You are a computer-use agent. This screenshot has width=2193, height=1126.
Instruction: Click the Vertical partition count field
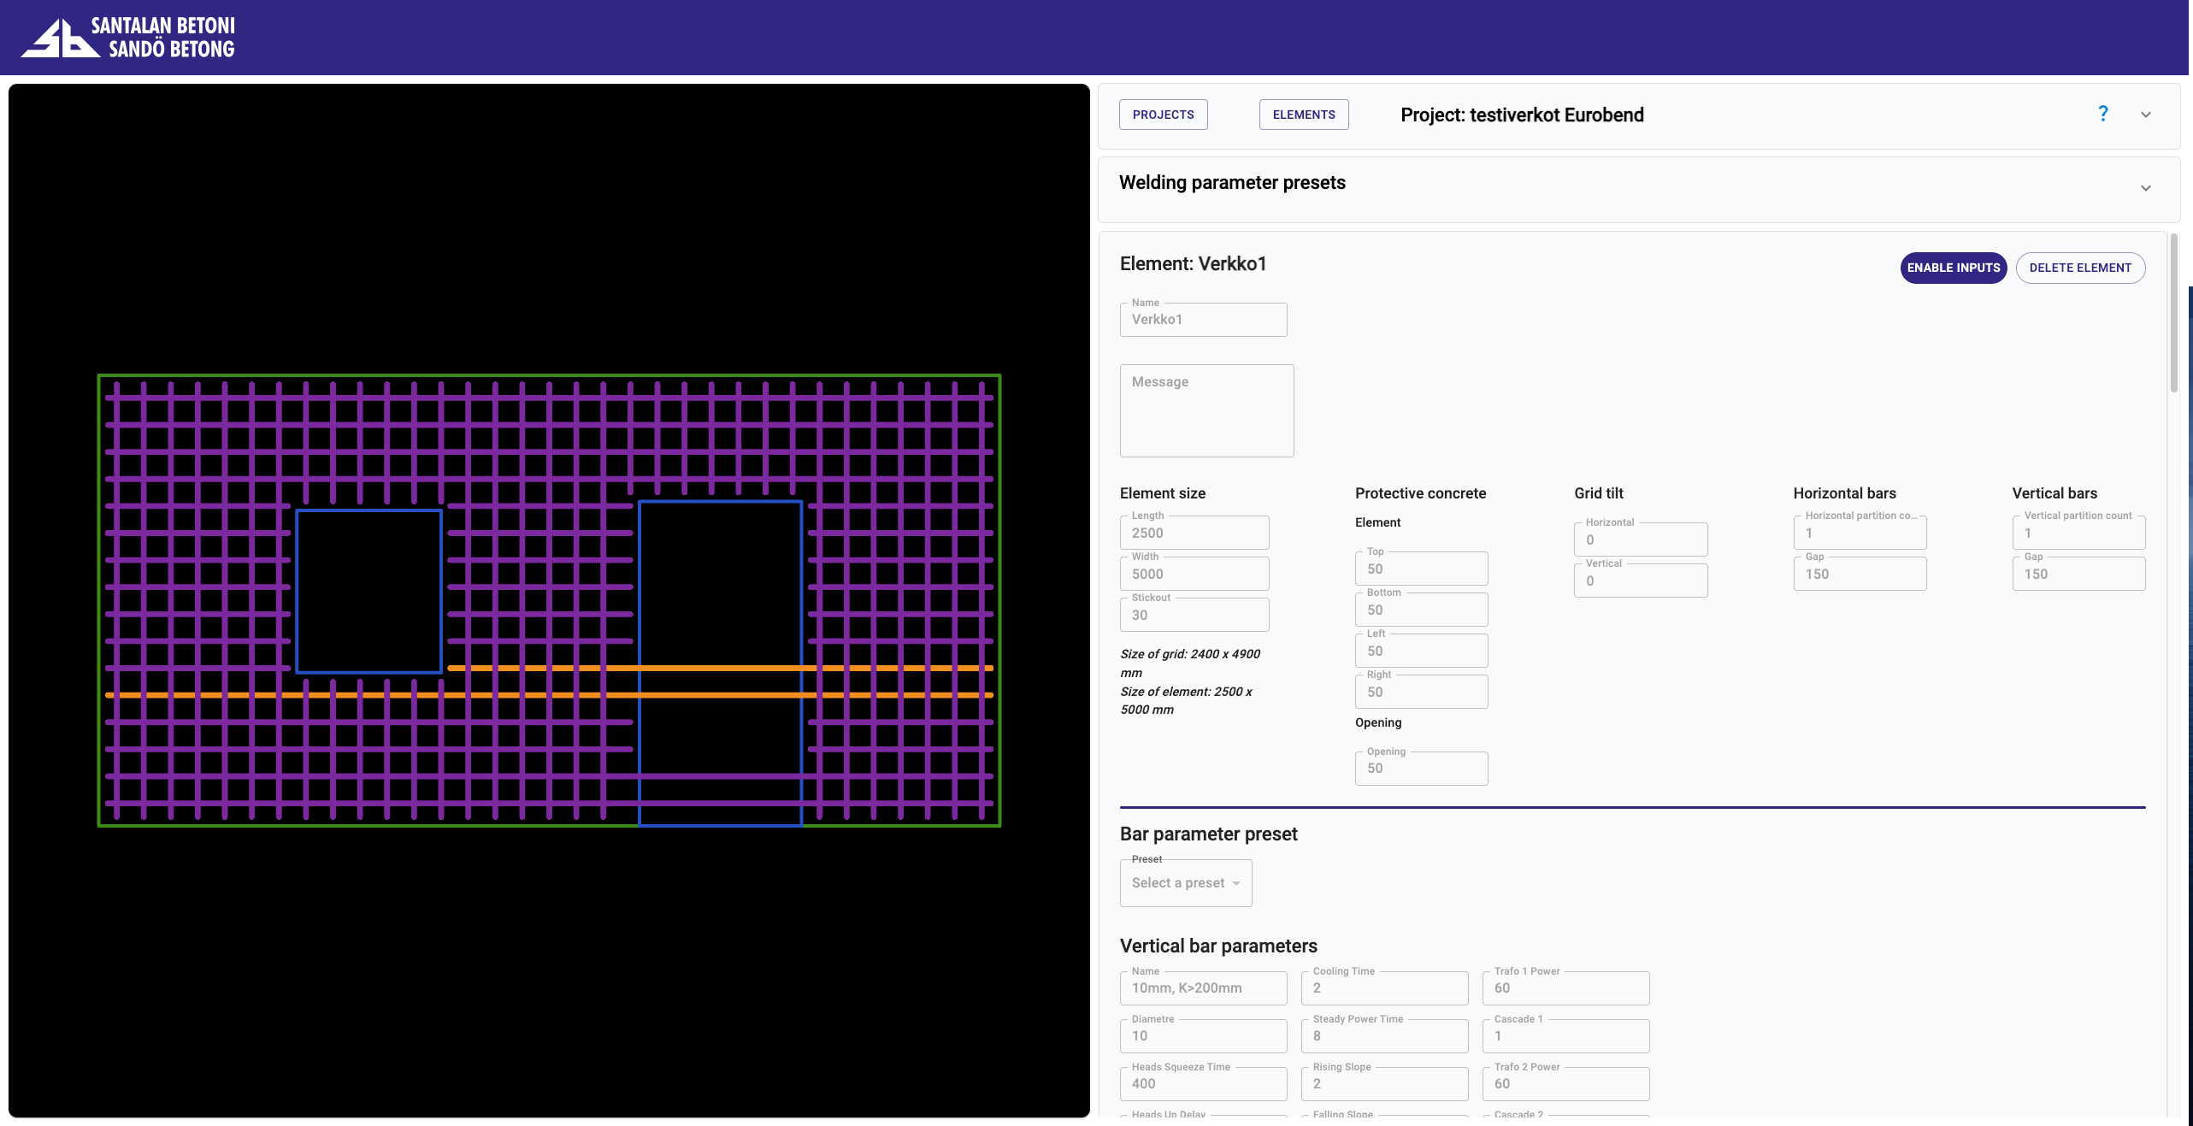click(x=2078, y=533)
